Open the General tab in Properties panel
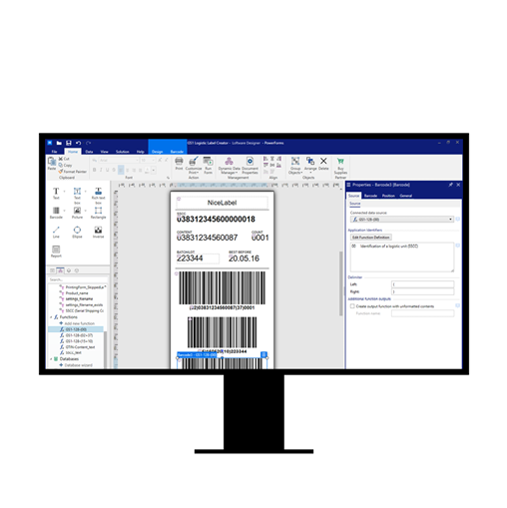The width and height of the screenshot is (507, 508). click(405, 196)
